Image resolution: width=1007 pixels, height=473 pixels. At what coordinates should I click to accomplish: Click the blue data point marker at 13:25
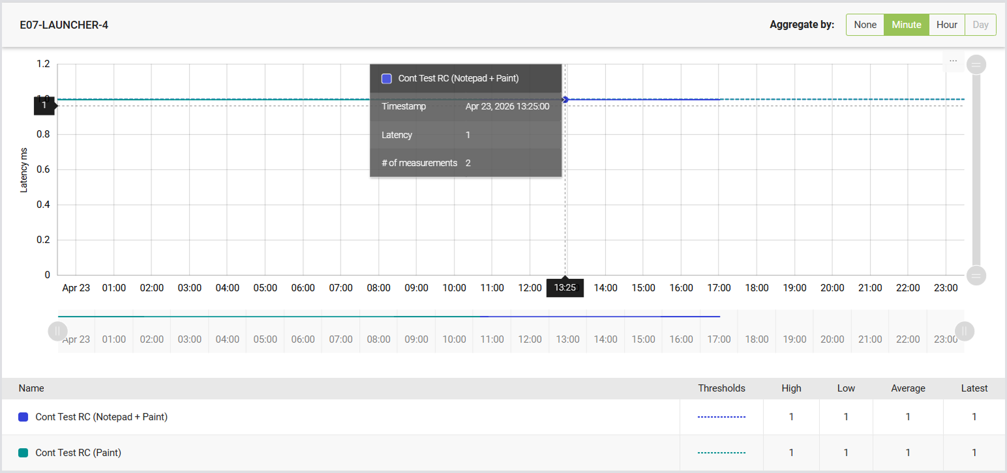click(x=565, y=100)
